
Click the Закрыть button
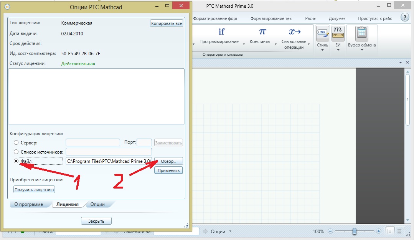tap(96, 221)
